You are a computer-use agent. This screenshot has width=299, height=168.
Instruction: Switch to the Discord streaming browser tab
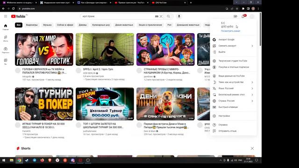coord(94,3)
